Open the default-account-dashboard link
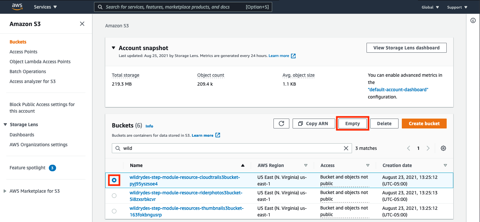 pos(398,90)
